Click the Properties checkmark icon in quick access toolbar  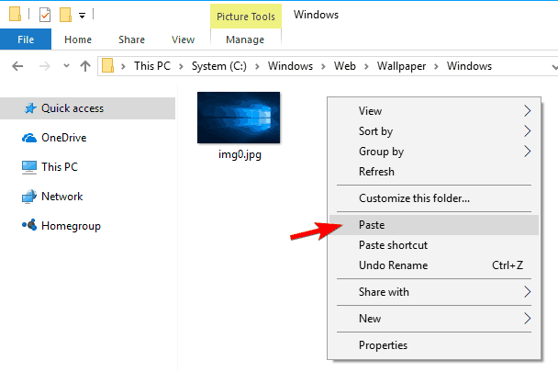pos(45,15)
